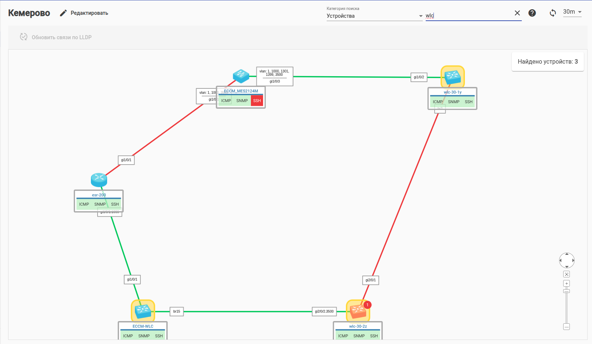Click the Кемерово map title
Screen dimensions: 592x344
tap(29, 13)
